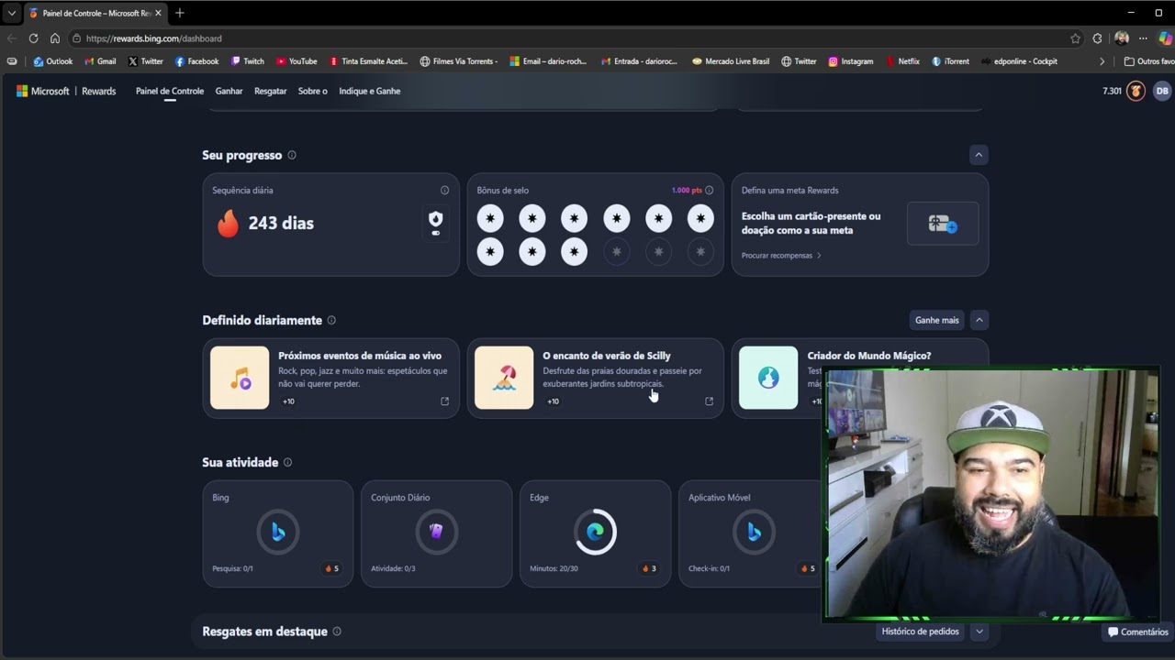Open the Facebook bookmark
This screenshot has width=1175, height=660.
pyautogui.click(x=196, y=61)
